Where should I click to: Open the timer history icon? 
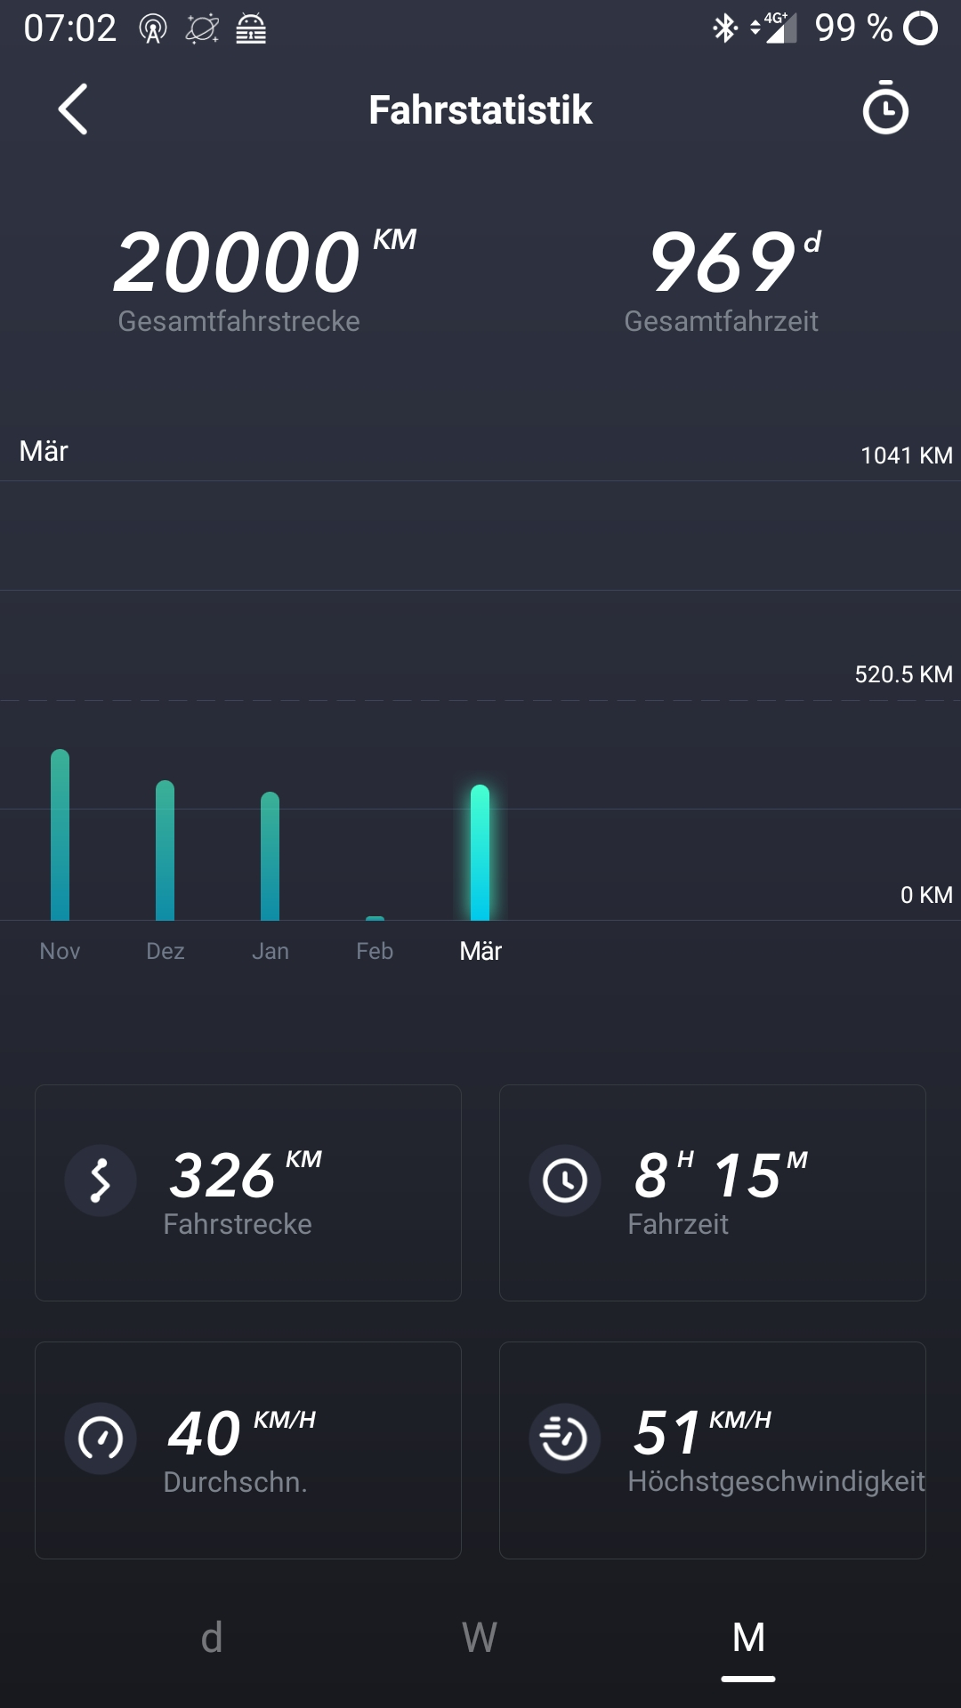pos(884,109)
